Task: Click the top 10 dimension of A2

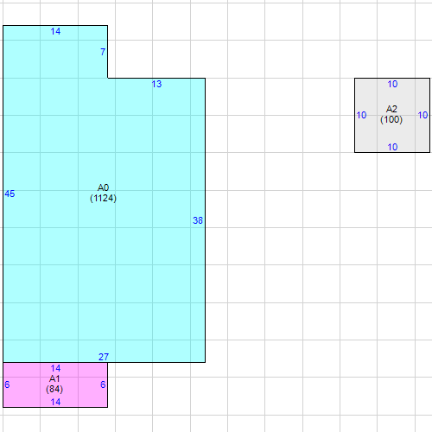Action: coord(392,84)
